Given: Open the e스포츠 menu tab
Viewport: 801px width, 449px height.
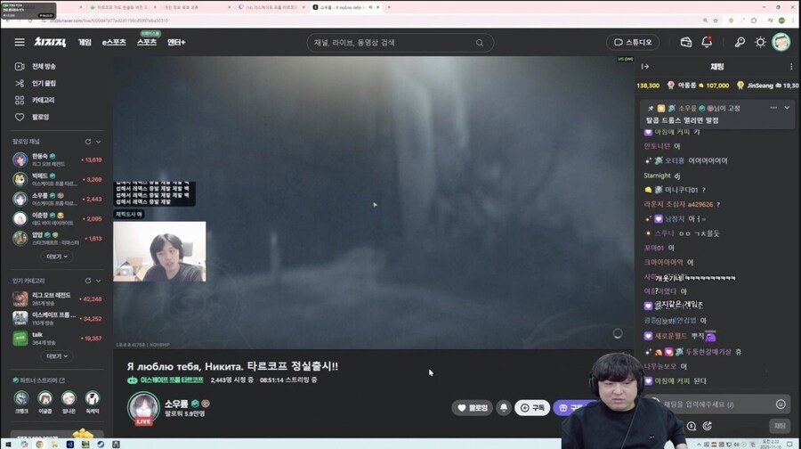Looking at the screenshot, I should pos(114,42).
